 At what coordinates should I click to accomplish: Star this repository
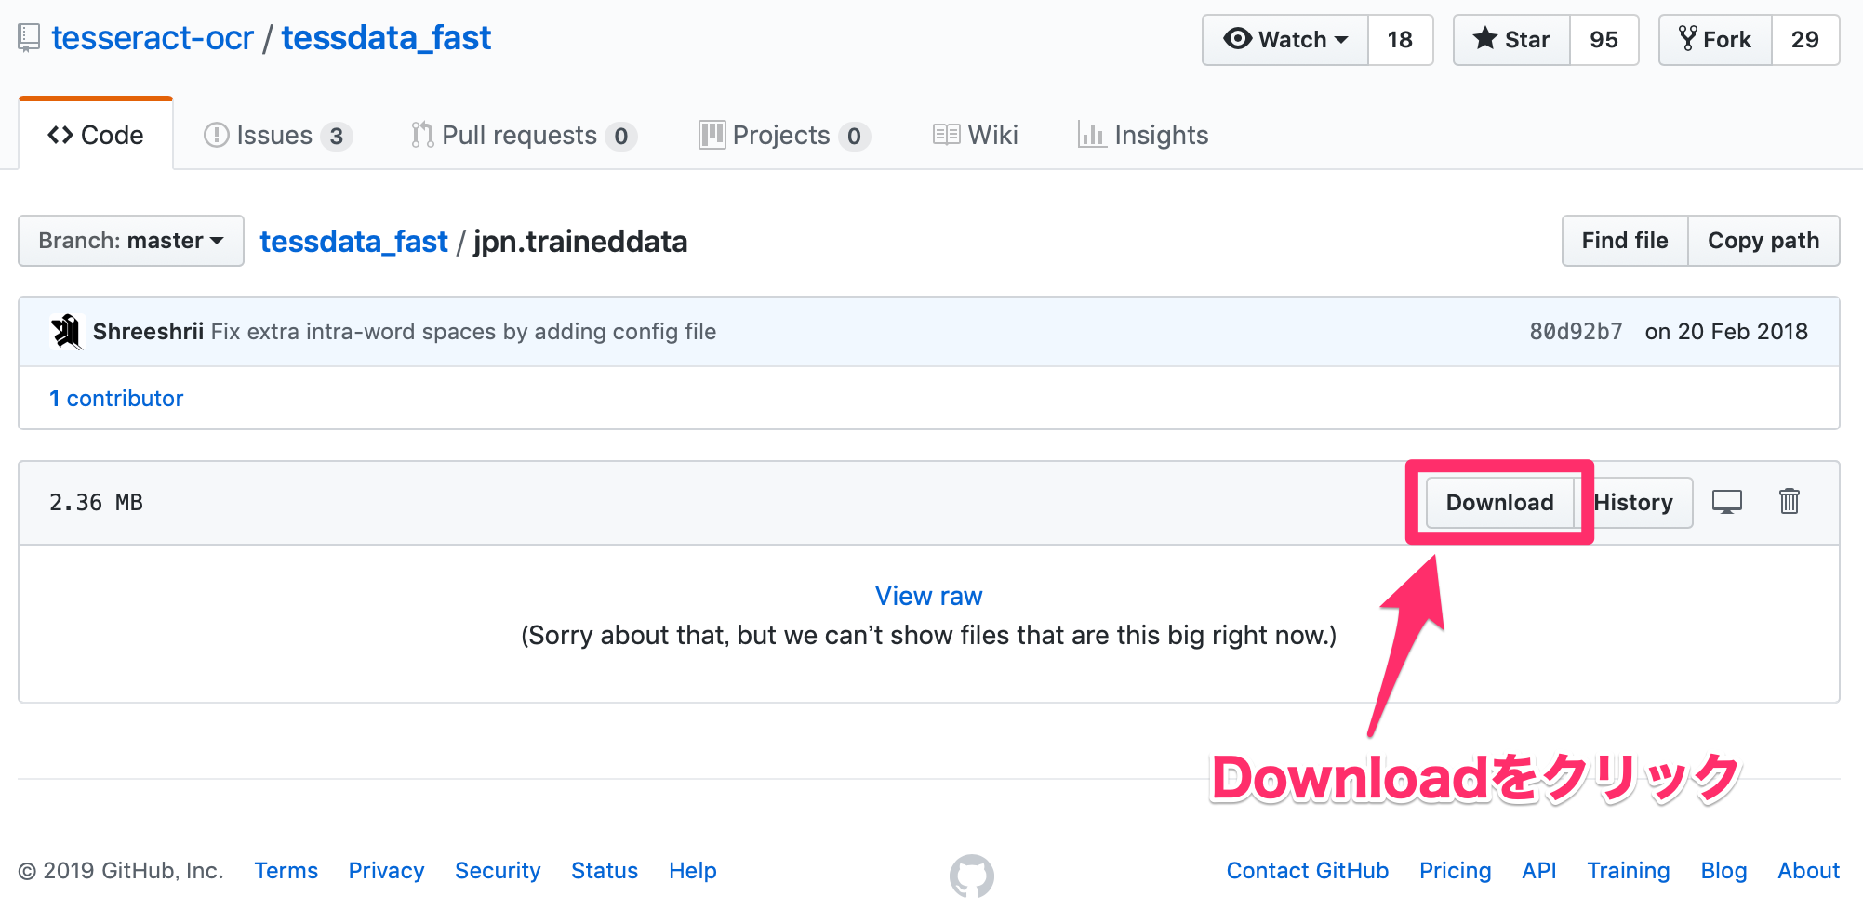[1512, 40]
